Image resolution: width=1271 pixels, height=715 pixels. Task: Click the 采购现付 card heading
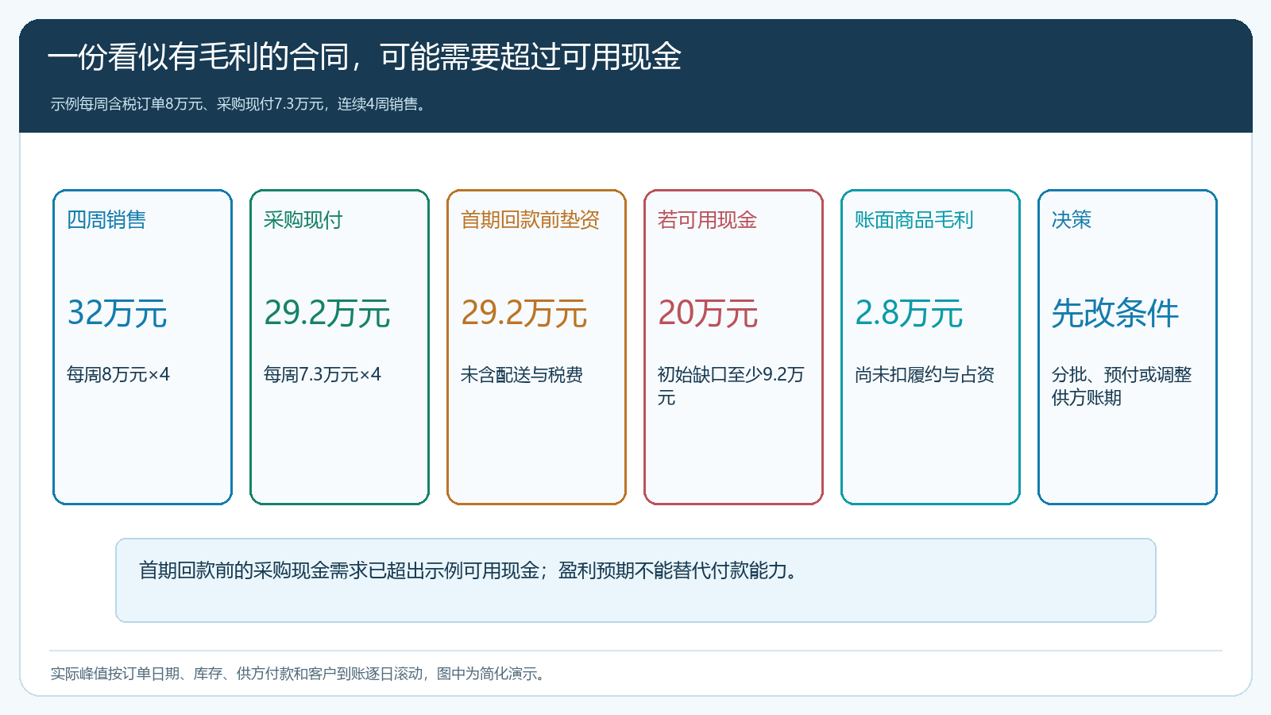[303, 220]
